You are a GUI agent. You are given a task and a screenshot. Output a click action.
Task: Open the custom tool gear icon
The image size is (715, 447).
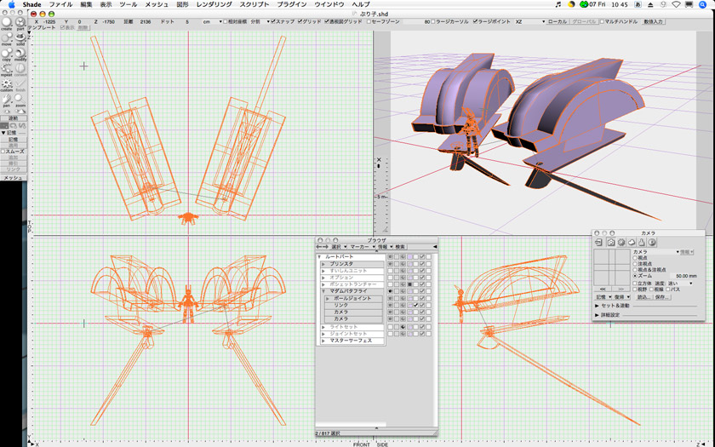7,83
